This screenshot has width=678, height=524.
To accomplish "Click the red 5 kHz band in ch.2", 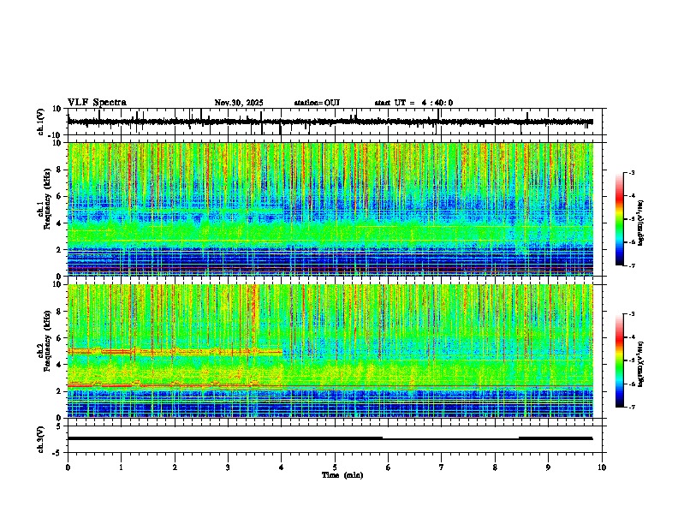I will pos(175,352).
